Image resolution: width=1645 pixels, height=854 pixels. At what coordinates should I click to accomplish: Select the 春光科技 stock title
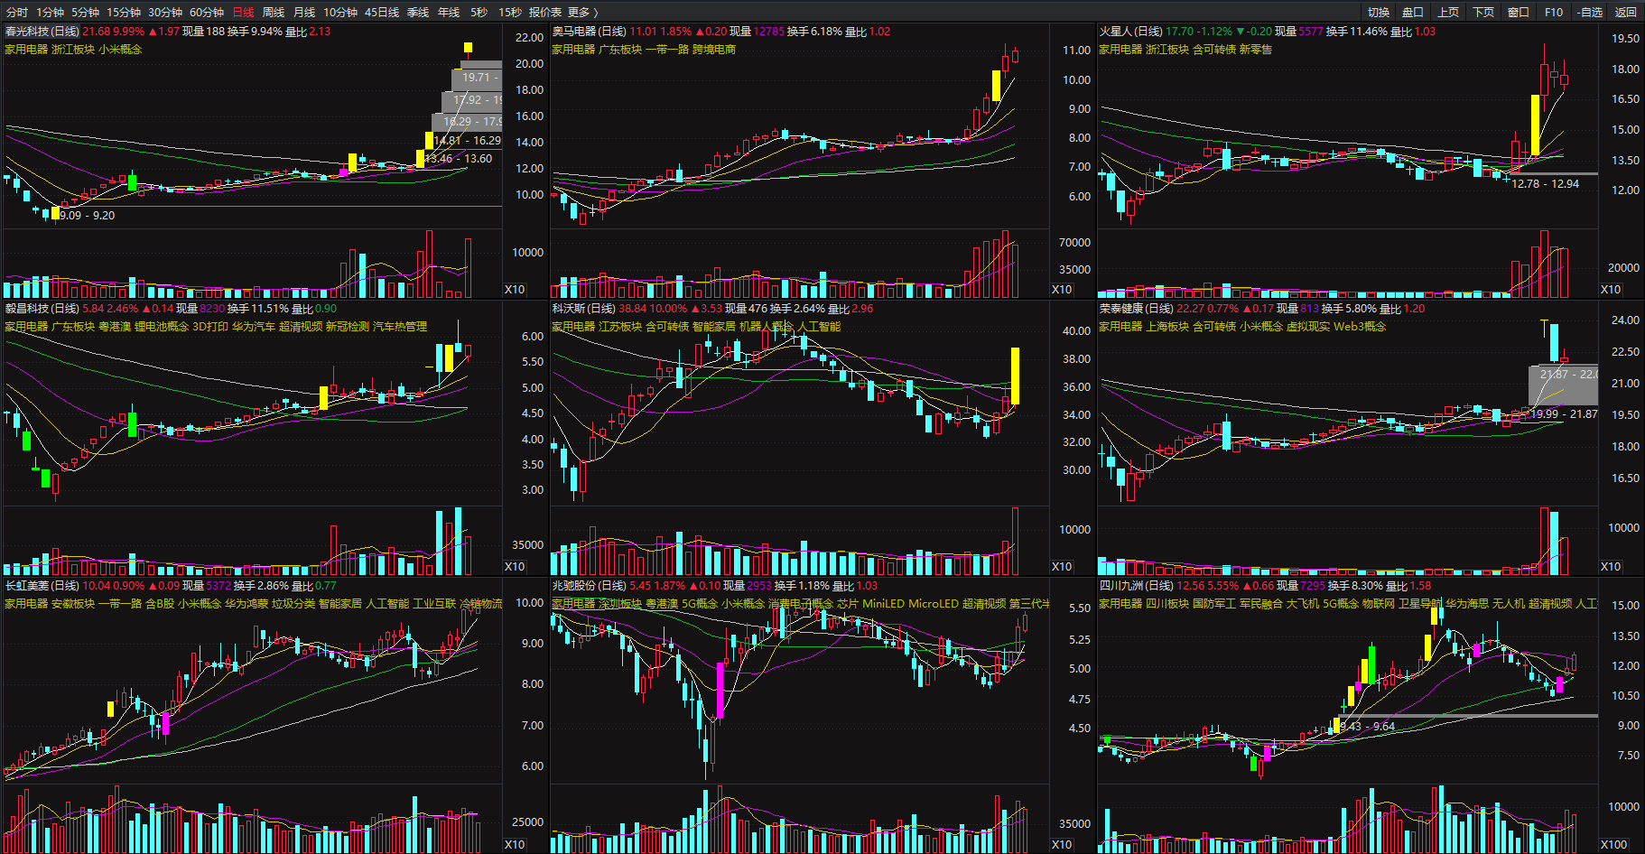42,32
